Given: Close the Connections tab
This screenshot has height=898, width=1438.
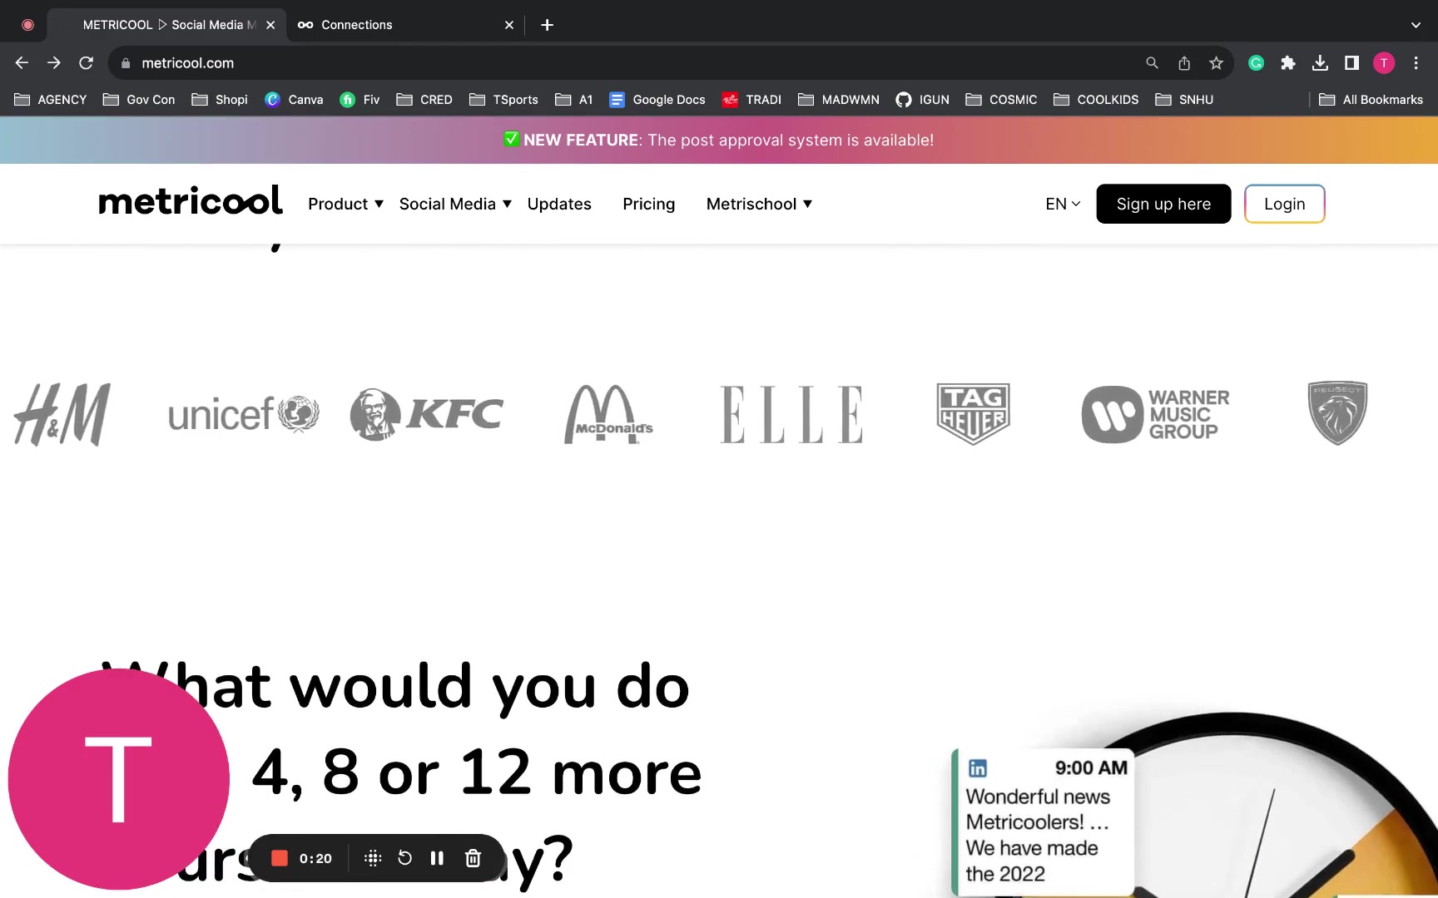Looking at the screenshot, I should click(x=509, y=25).
